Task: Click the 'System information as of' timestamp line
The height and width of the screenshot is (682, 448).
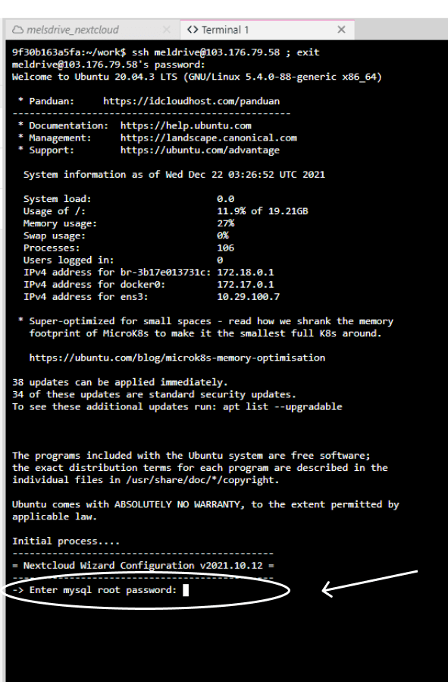Action: click(174, 175)
